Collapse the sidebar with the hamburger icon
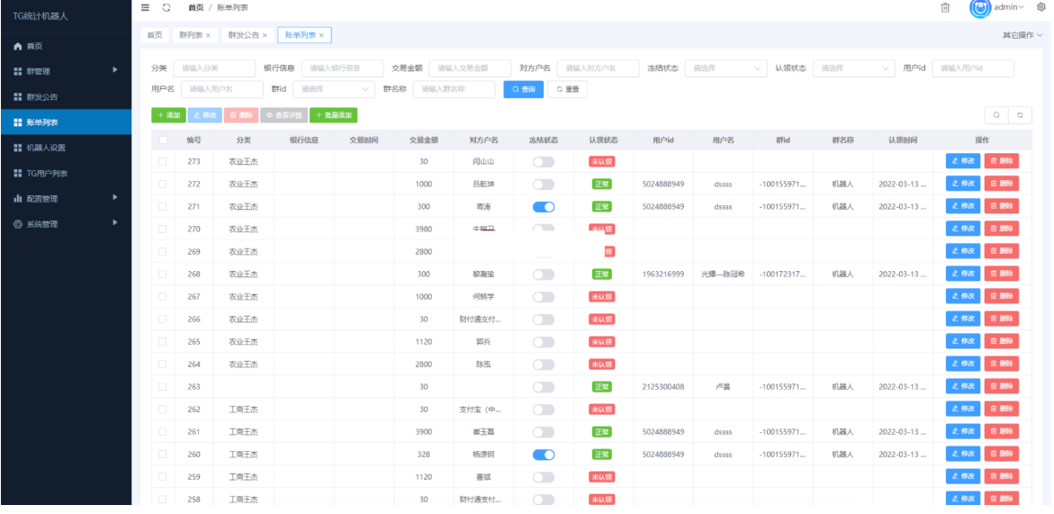 click(145, 7)
